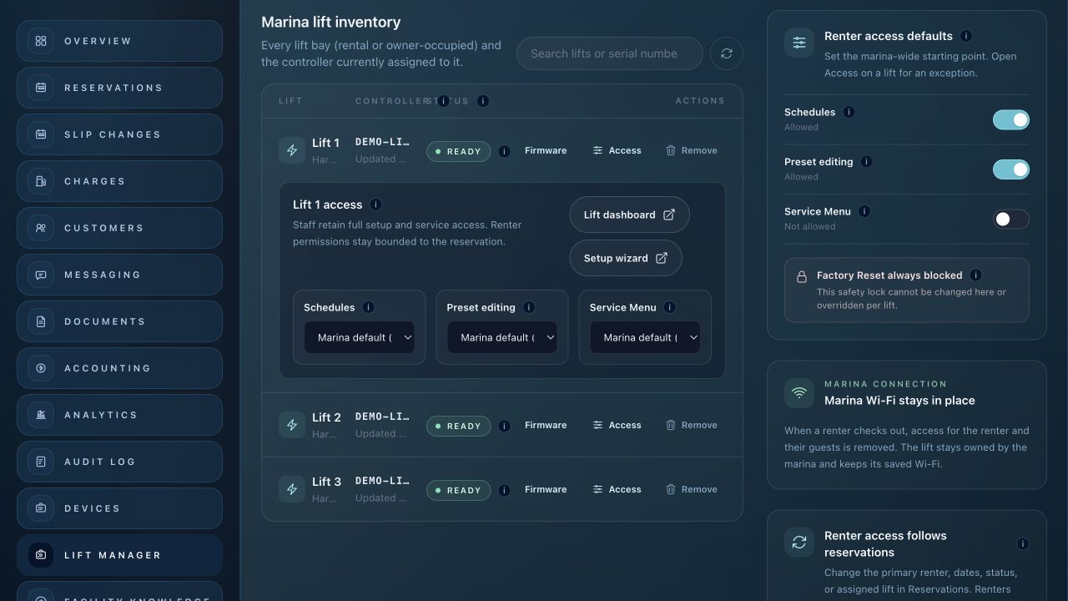Open the Service Menu Marina default dropdown

(x=645, y=337)
